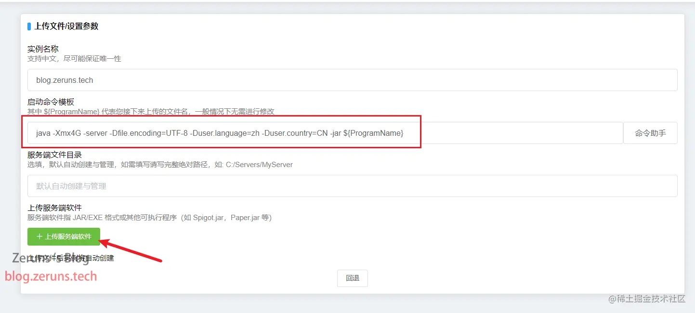The width and height of the screenshot is (695, 313).
Task: Click the hint text 支持中文，尽可能保证唯一性
Action: [x=74, y=59]
